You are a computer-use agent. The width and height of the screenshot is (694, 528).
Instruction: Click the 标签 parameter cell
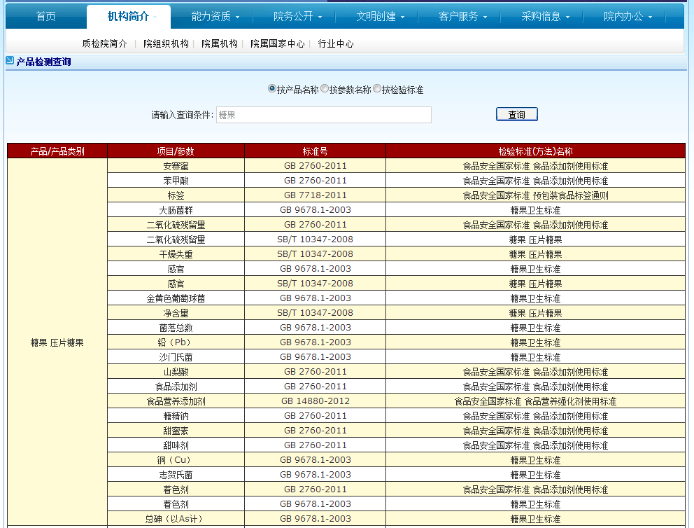[176, 195]
